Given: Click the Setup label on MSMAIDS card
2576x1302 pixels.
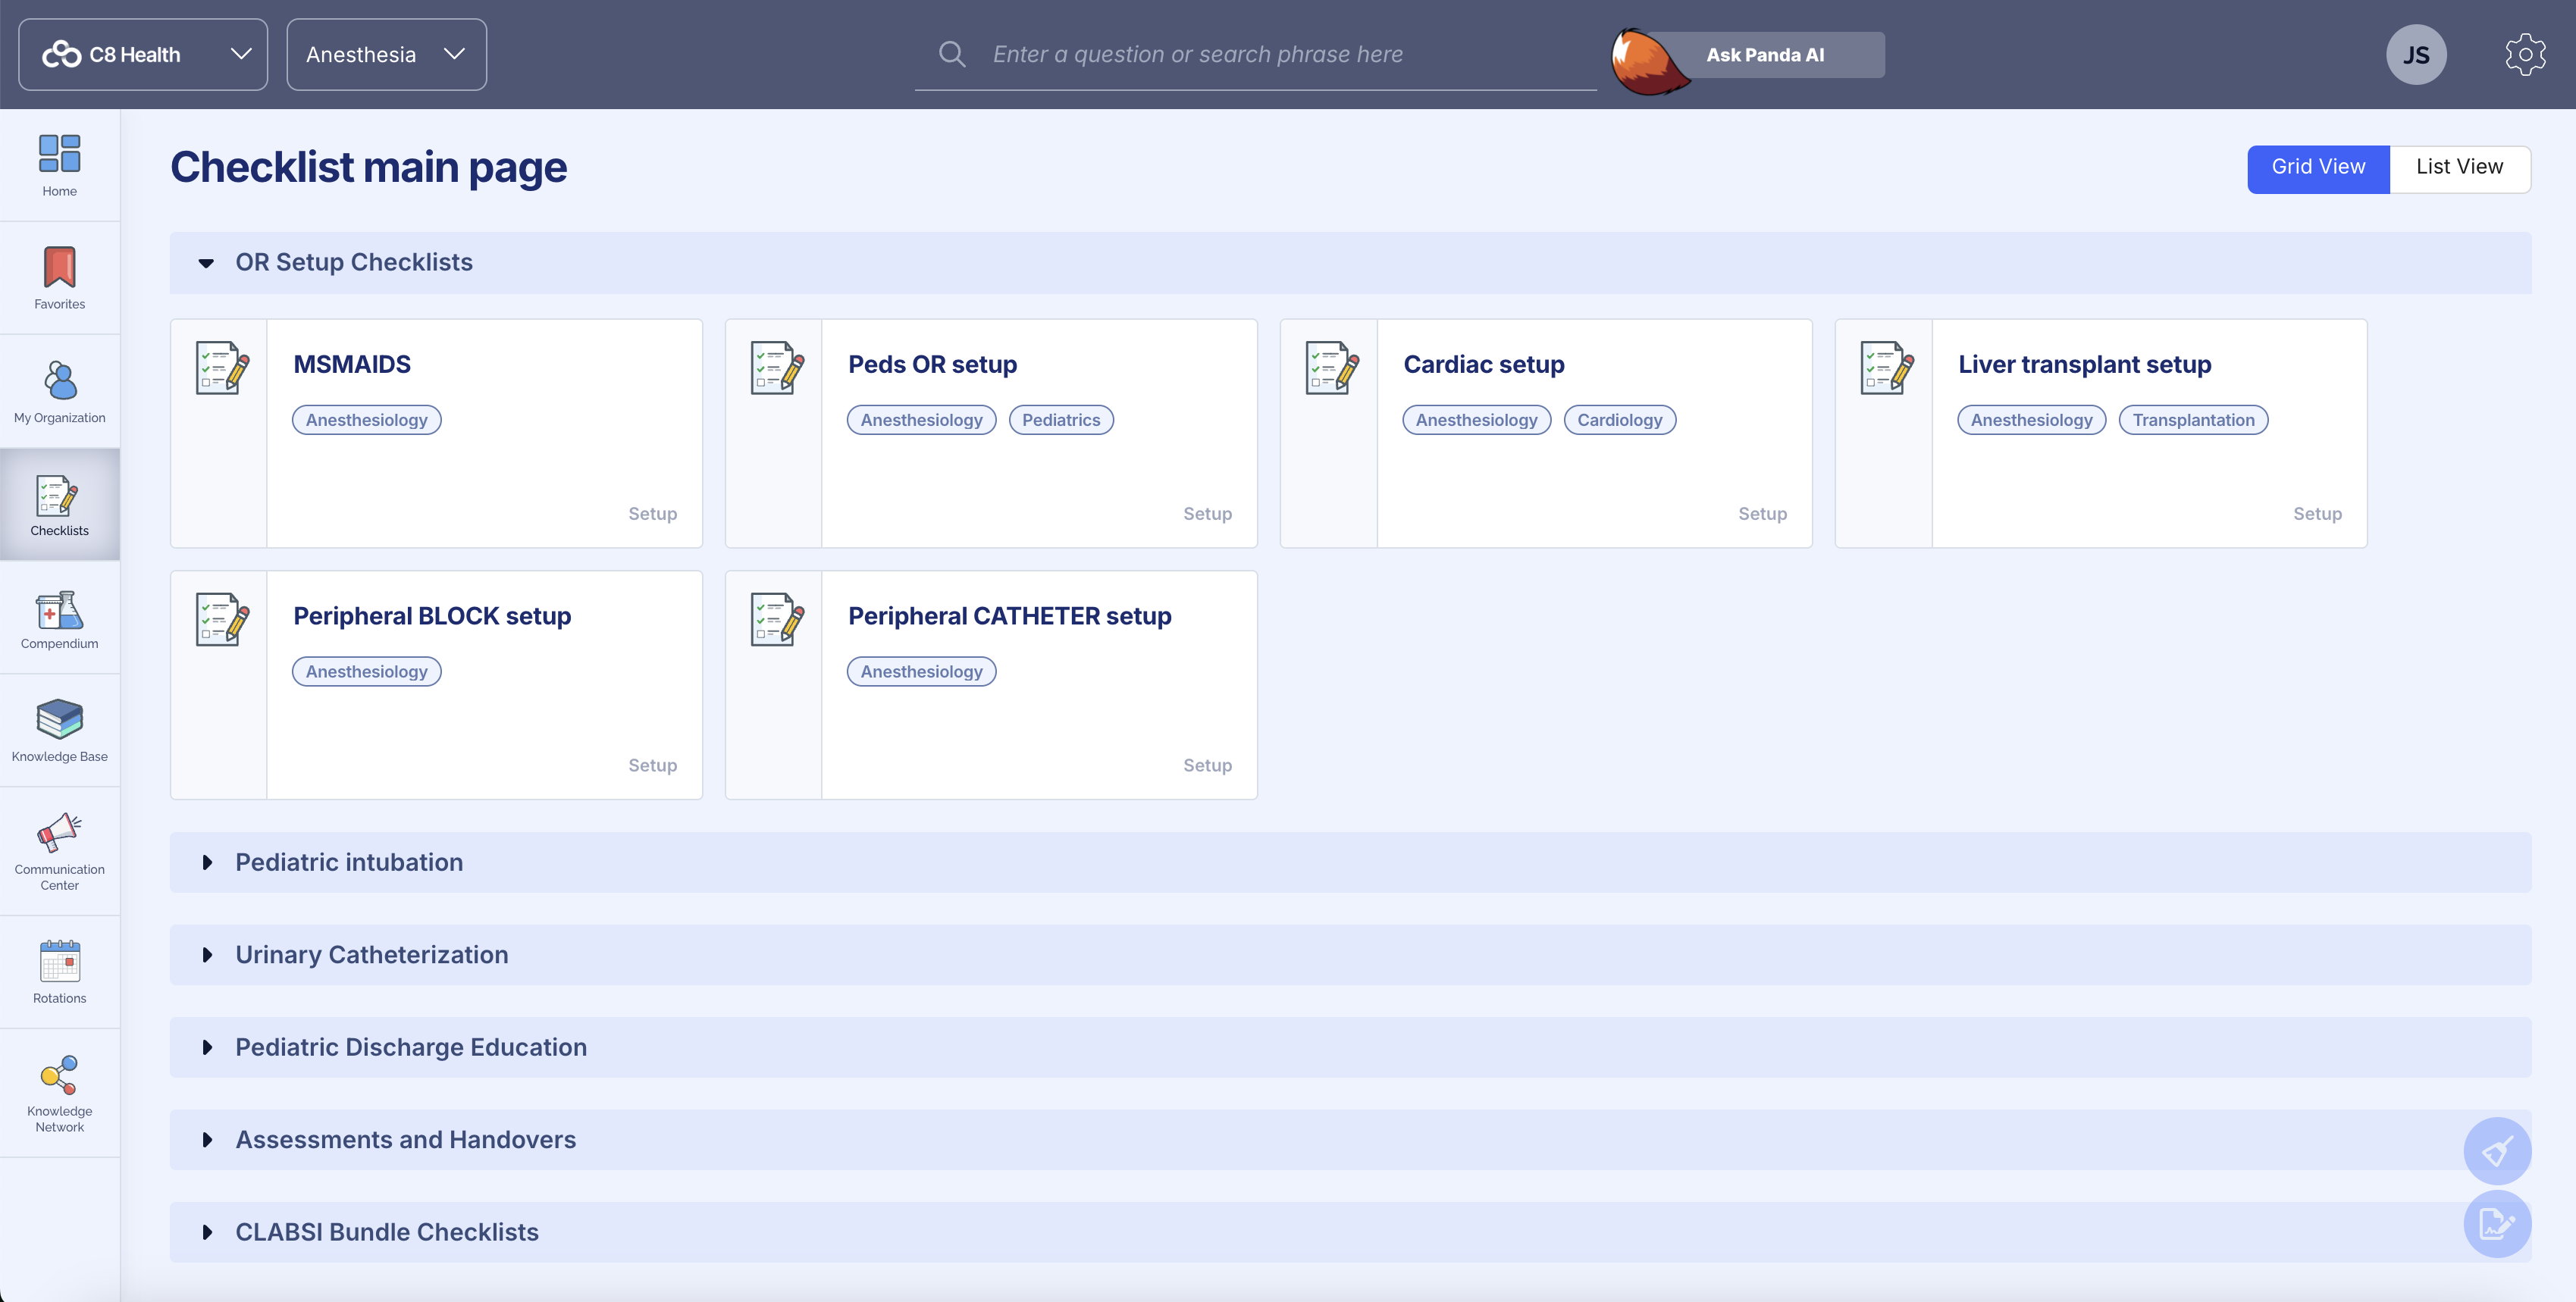Looking at the screenshot, I should [x=652, y=514].
